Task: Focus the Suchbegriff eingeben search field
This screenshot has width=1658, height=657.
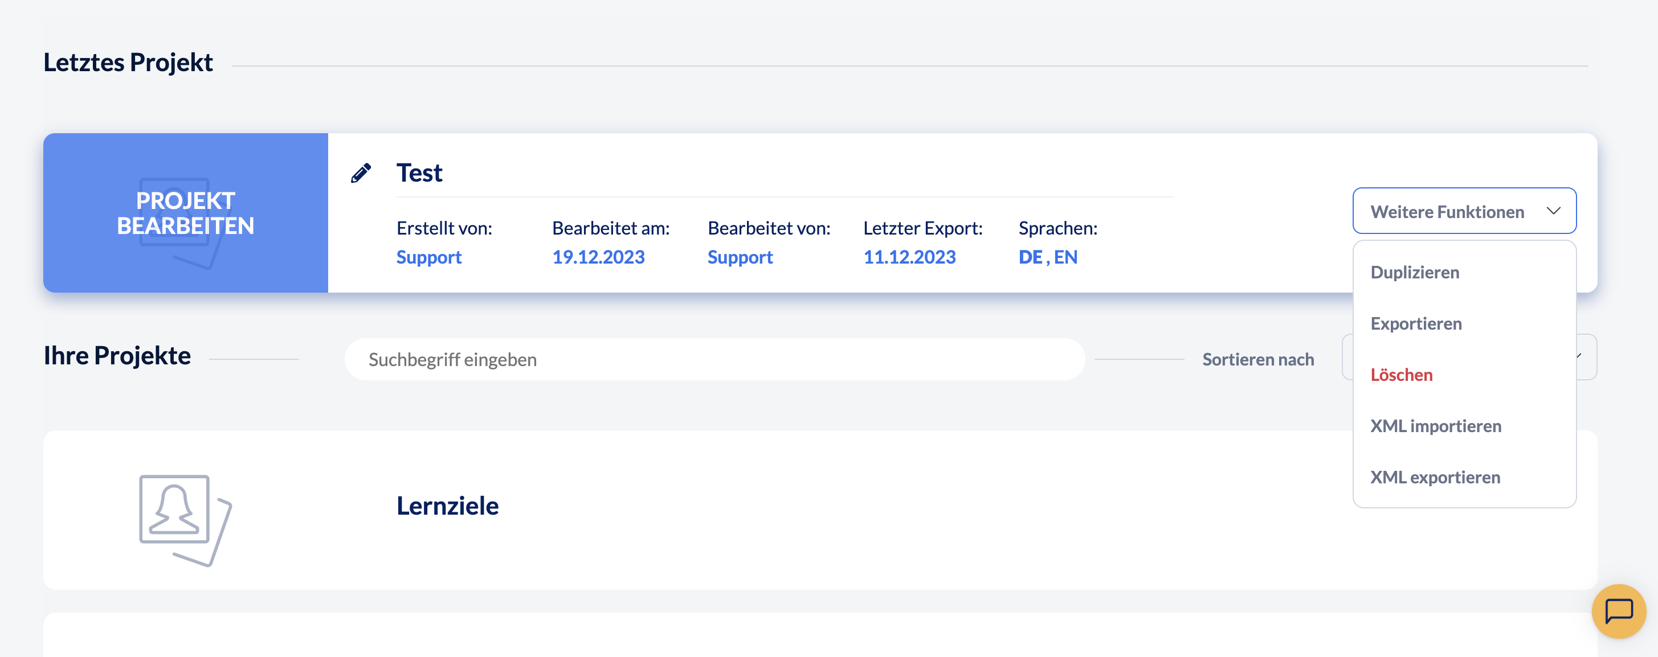Action: coord(714,359)
